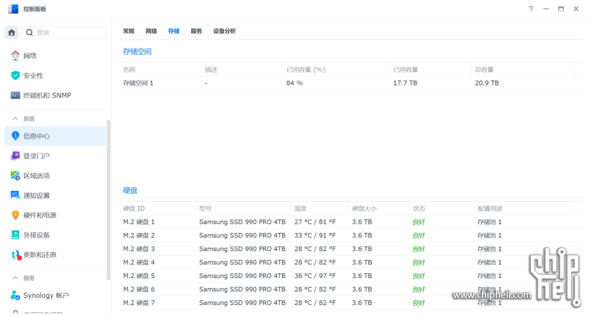Switch to the 常规 tab

[129, 31]
